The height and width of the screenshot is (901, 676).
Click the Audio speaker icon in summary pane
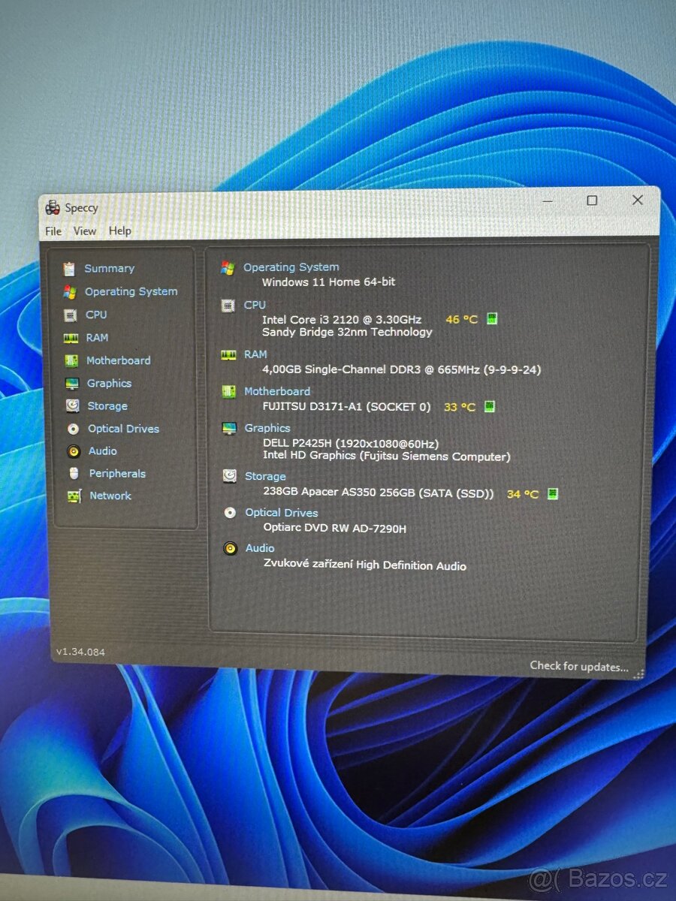tap(231, 549)
